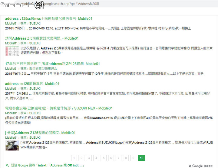The height and width of the screenshot is (168, 218).
Task: Click snippet text starting '2016年7月5日'
Action: pyautogui.click(x=98, y=28)
